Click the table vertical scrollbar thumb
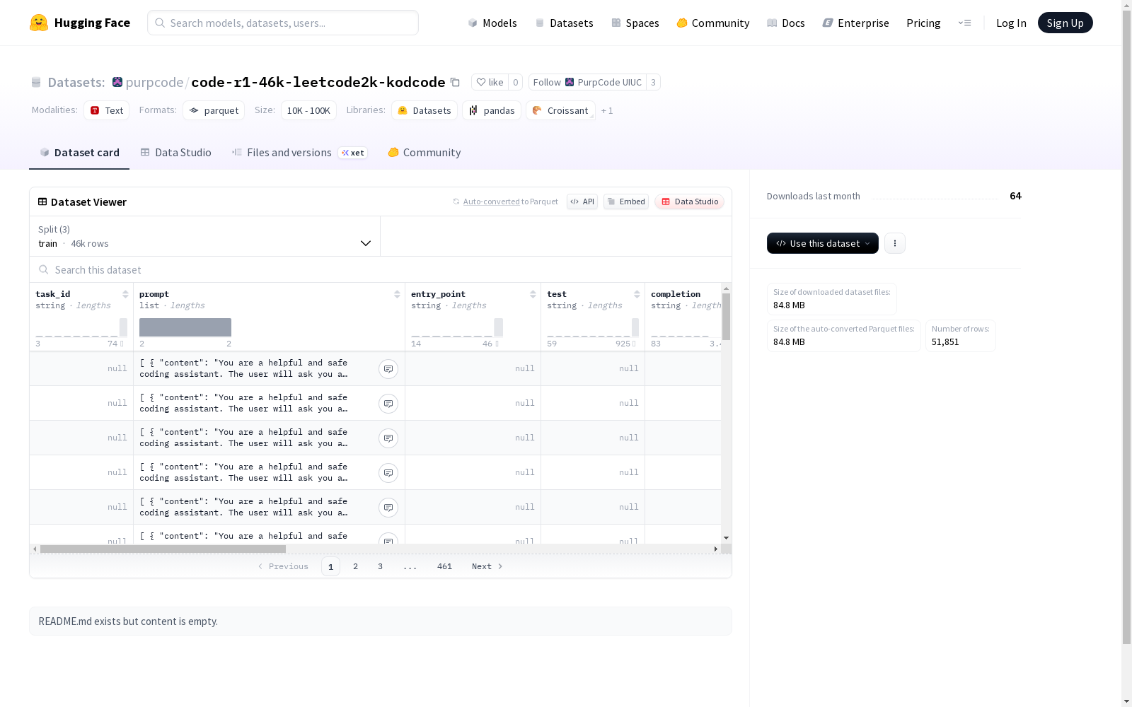This screenshot has width=1132, height=707. click(x=726, y=317)
